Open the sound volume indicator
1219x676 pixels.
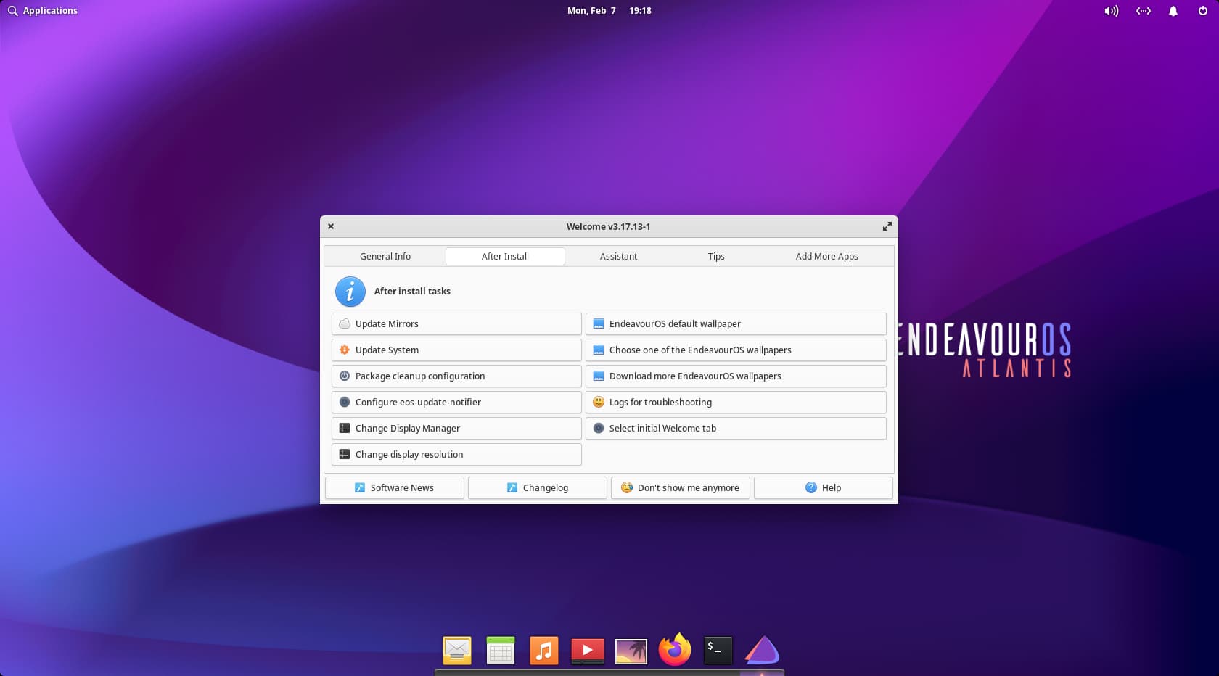1111,11
